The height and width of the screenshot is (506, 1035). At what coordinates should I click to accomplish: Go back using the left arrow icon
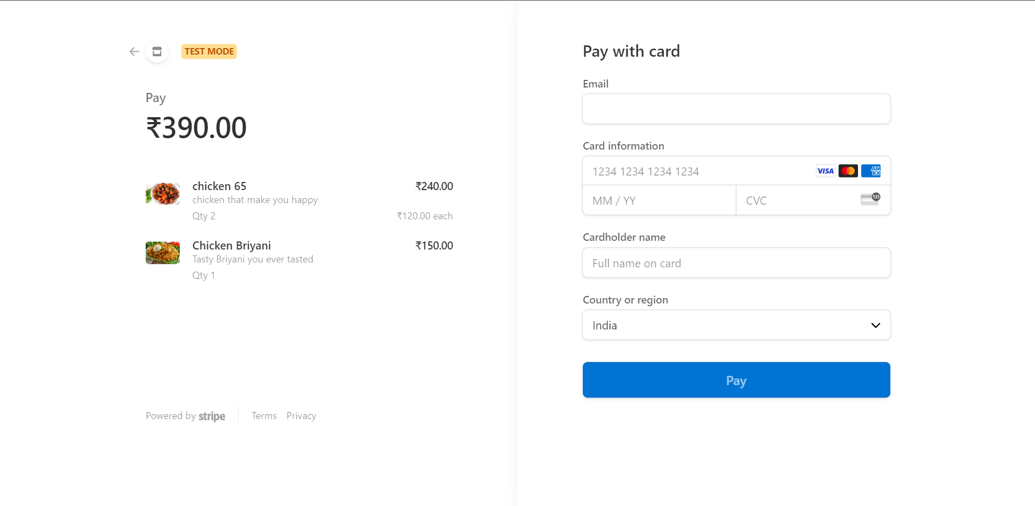coord(134,51)
